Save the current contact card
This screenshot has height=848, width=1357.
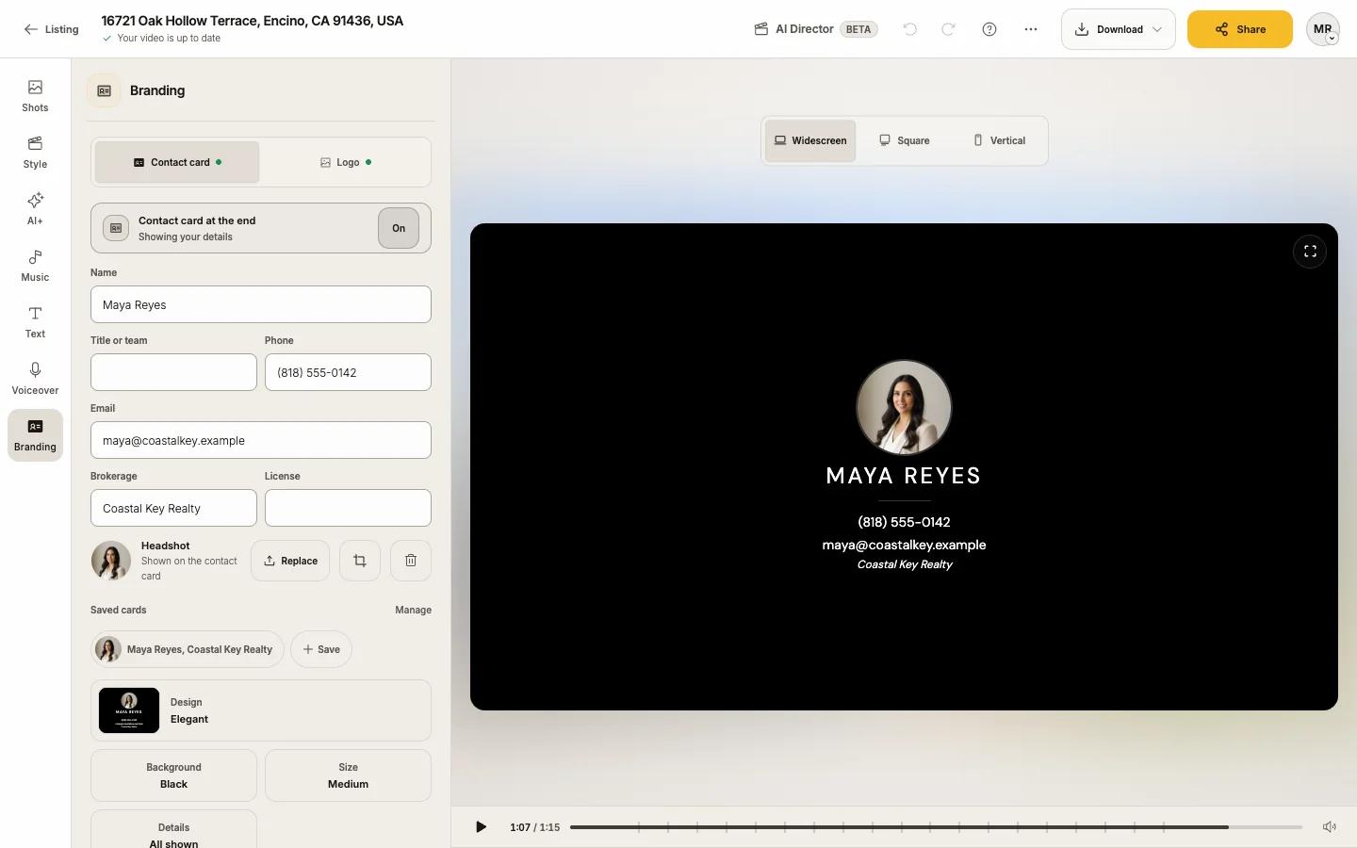pos(321,649)
